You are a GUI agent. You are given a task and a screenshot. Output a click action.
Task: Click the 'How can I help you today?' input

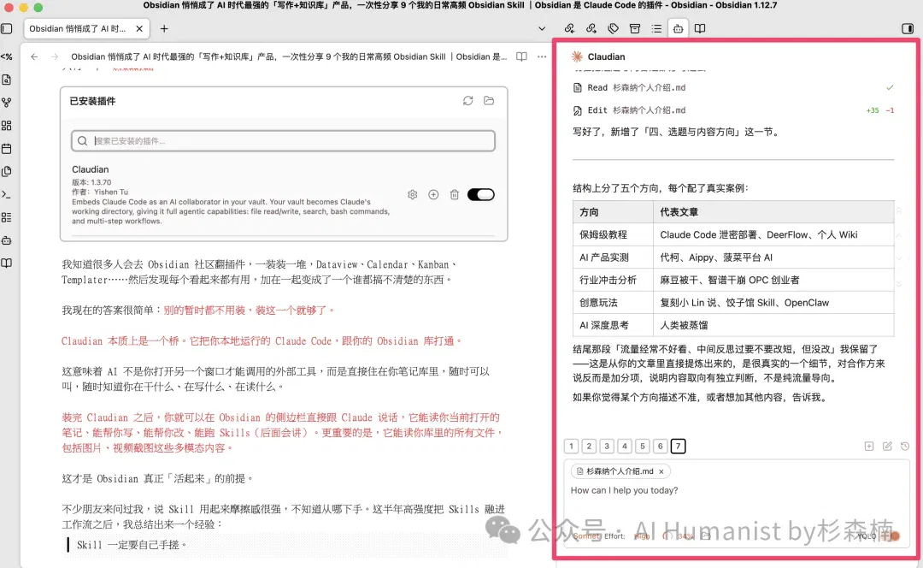736,490
